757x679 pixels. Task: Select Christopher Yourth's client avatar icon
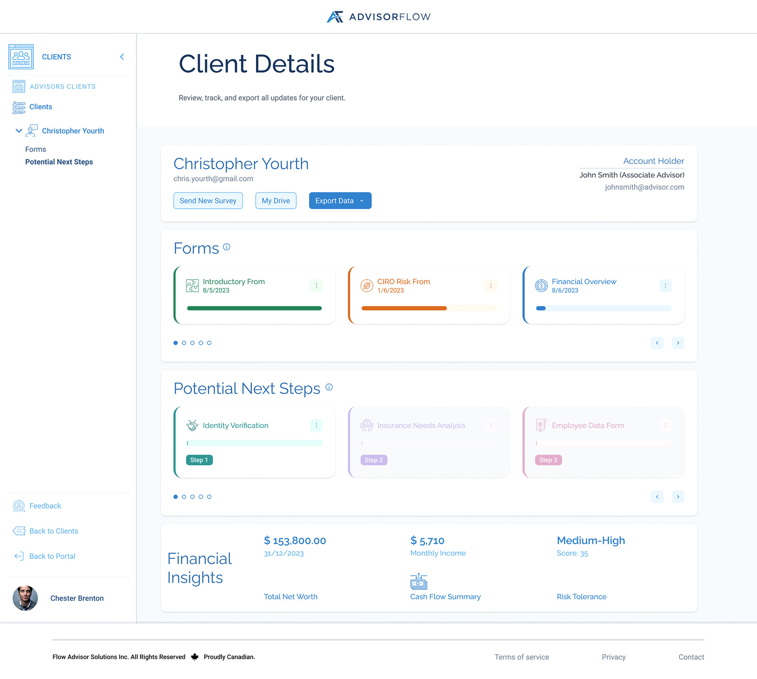(32, 130)
